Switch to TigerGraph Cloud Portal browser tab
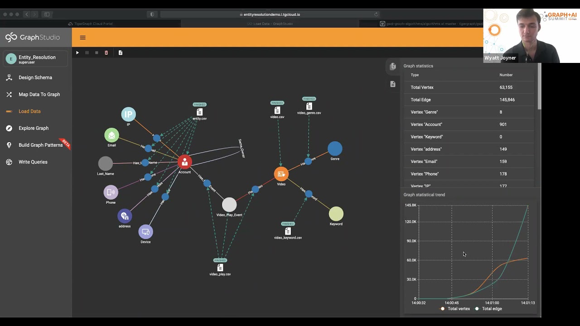Image resolution: width=580 pixels, height=326 pixels. pyautogui.click(x=90, y=24)
